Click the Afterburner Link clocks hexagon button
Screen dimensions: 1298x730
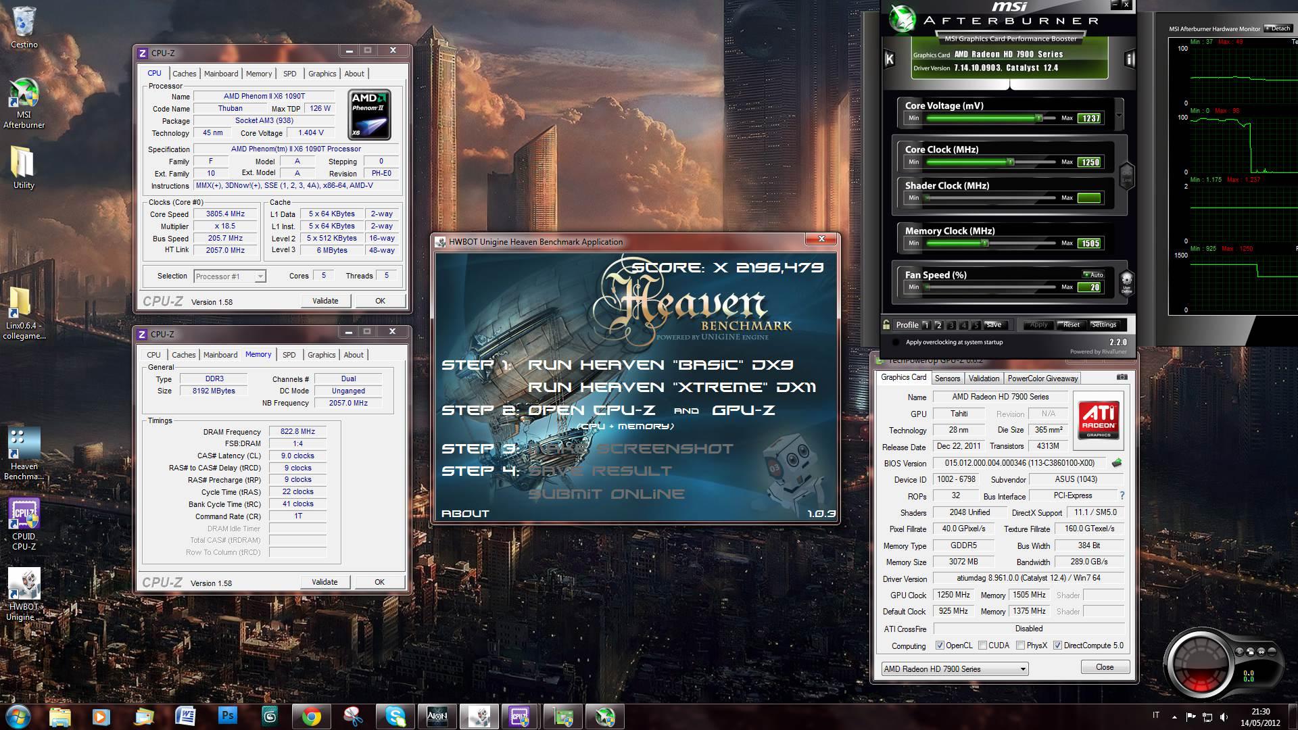point(1126,176)
